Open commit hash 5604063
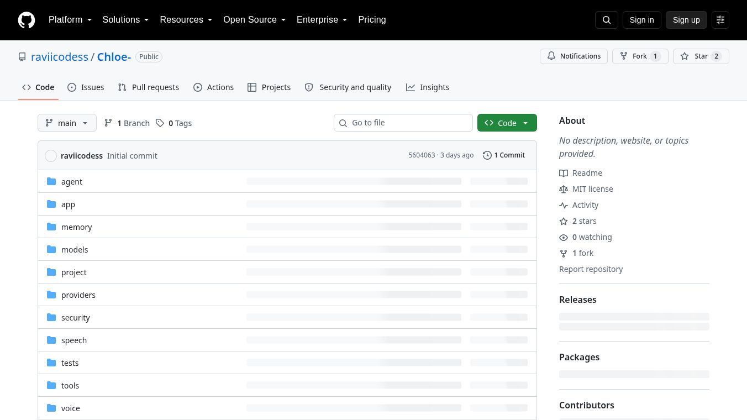 422,155
